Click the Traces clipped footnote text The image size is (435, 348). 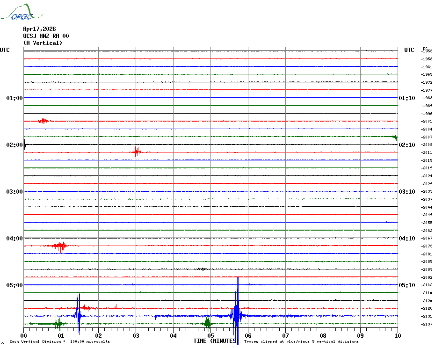point(301,342)
